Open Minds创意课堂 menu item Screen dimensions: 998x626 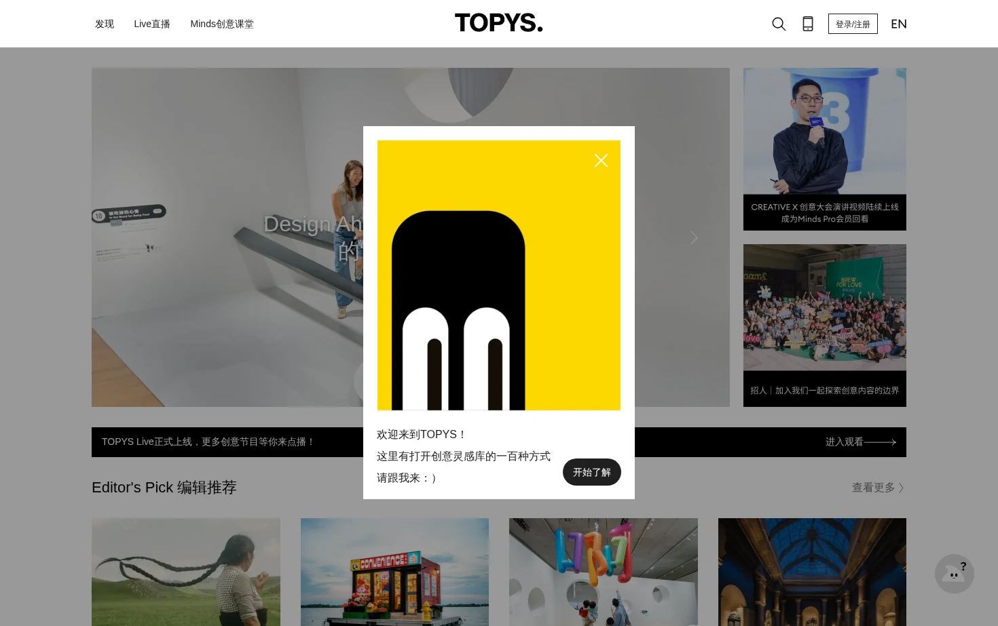coord(222,24)
